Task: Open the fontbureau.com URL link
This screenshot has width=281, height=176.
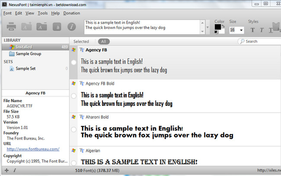Action: coord(33,149)
